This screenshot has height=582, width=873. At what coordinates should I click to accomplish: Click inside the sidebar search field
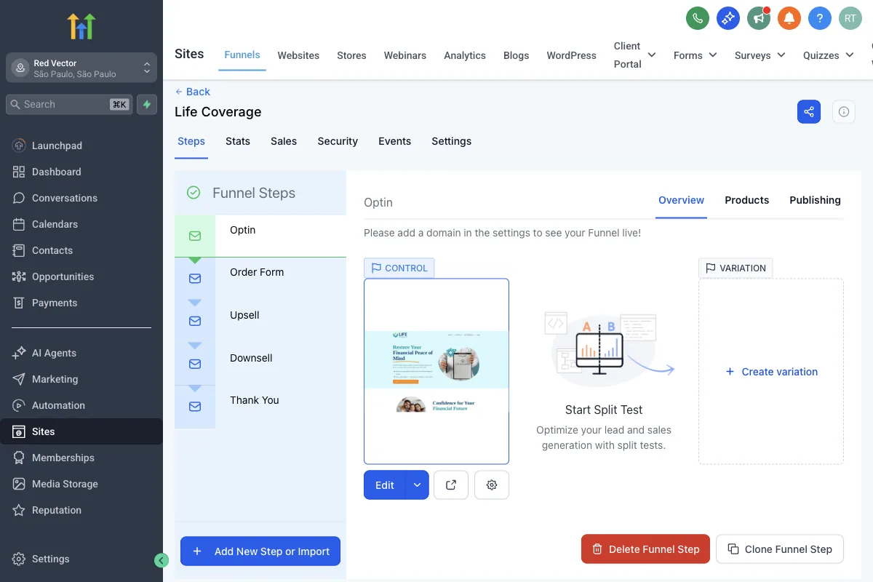coord(68,104)
